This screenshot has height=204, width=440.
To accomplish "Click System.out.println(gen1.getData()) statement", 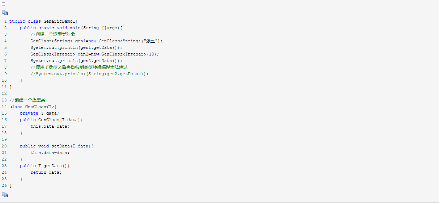I will click(76, 47).
